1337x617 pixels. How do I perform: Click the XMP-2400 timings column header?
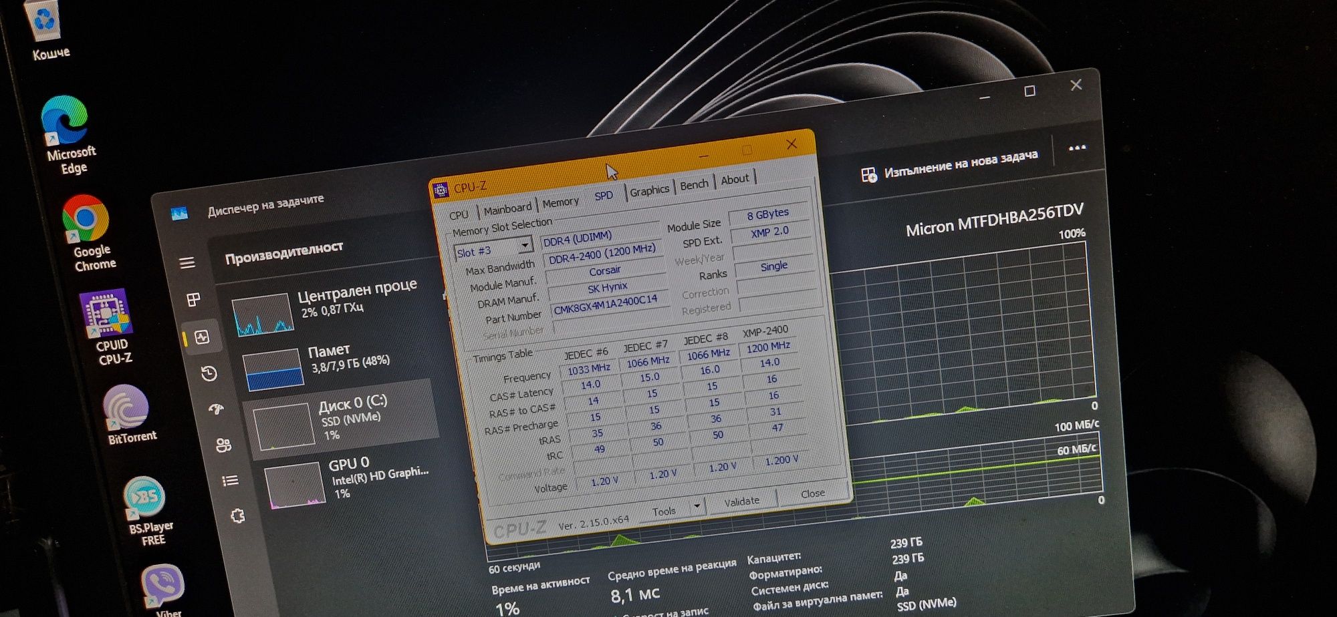765,331
